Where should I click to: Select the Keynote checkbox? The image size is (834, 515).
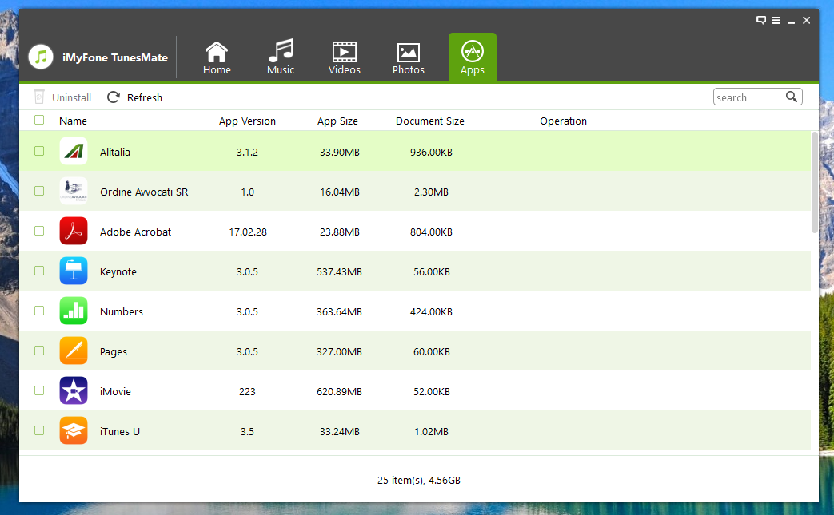click(x=39, y=271)
